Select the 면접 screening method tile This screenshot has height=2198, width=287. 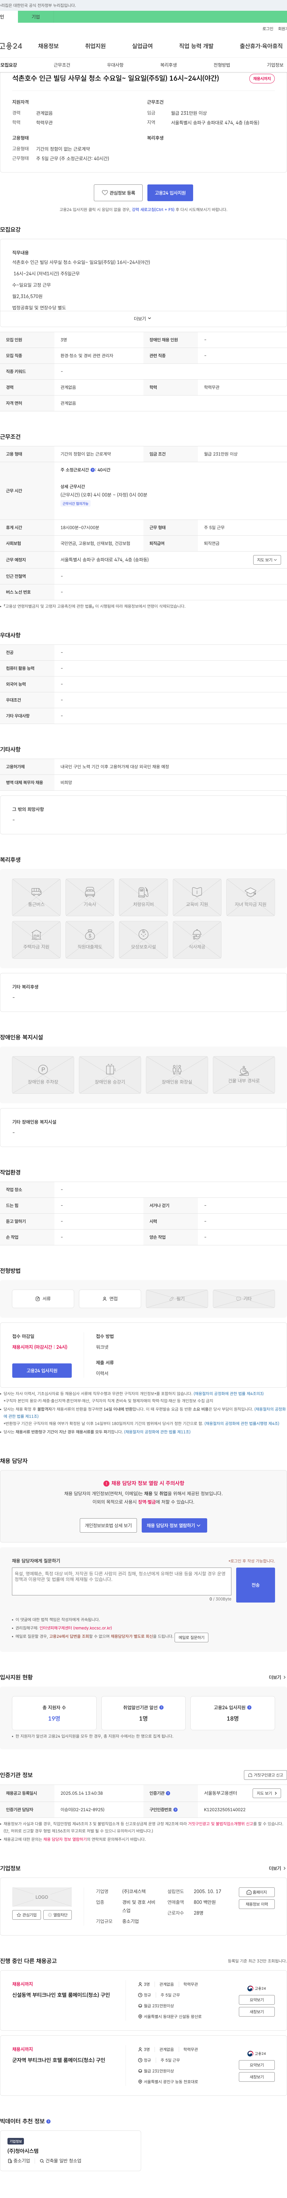[x=110, y=1299]
